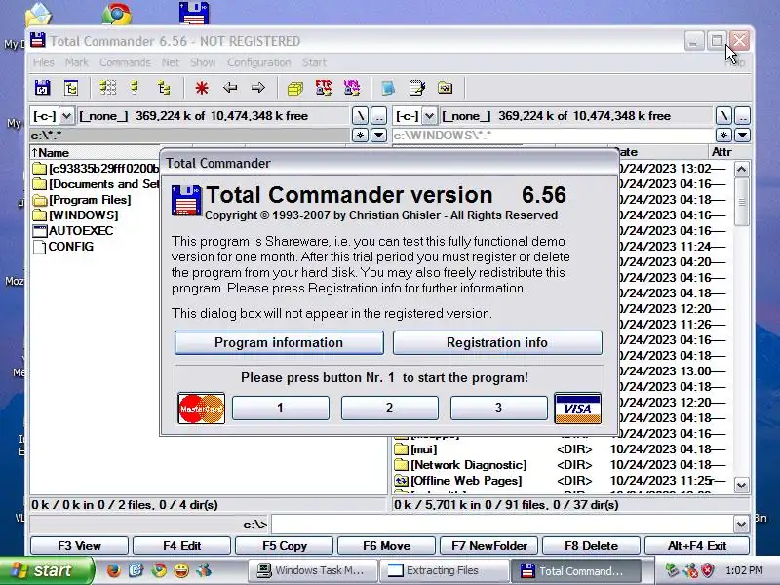Go back with the left arrow icon
This screenshot has width=780, height=585.
[x=230, y=88]
